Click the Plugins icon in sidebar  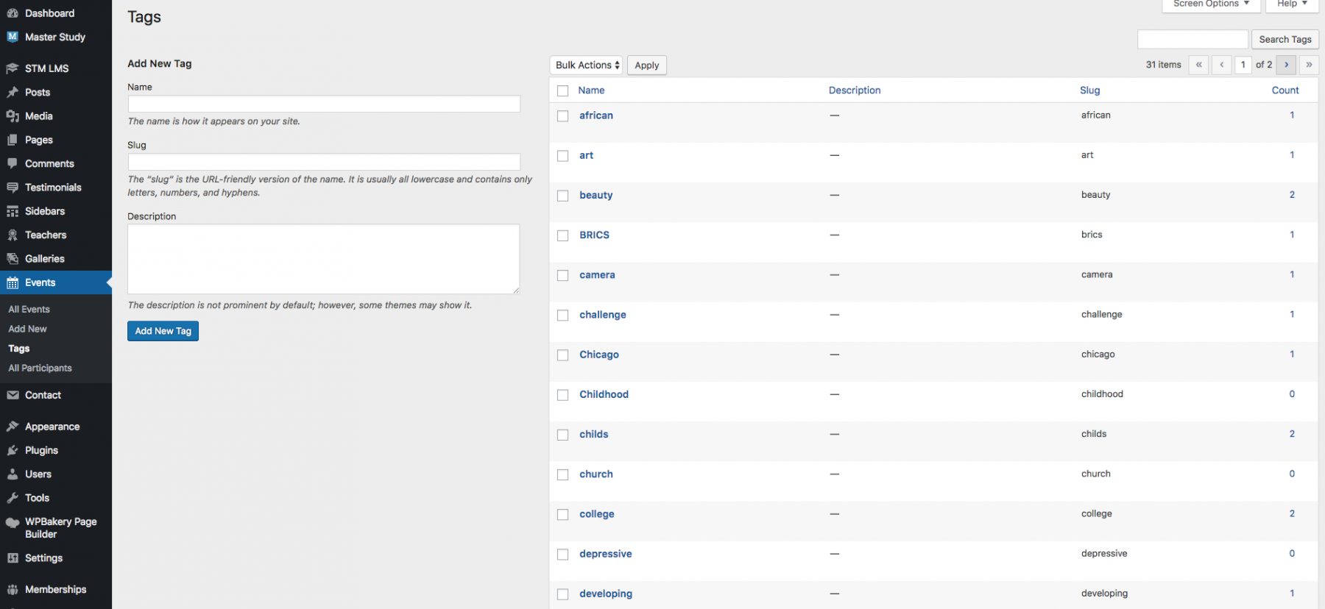click(13, 450)
